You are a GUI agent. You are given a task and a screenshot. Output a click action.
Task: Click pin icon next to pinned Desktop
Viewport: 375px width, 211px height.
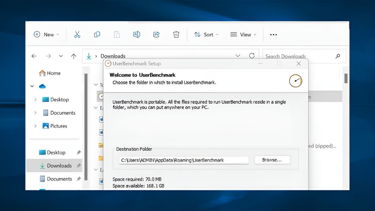pos(79,153)
